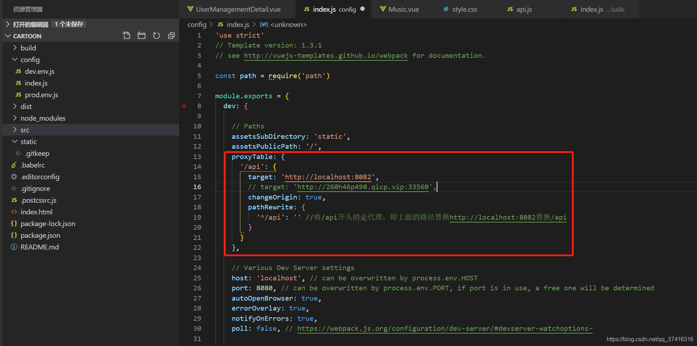Click the commented qicp.vip URL on line 16
The width and height of the screenshot is (697, 346).
(363, 187)
